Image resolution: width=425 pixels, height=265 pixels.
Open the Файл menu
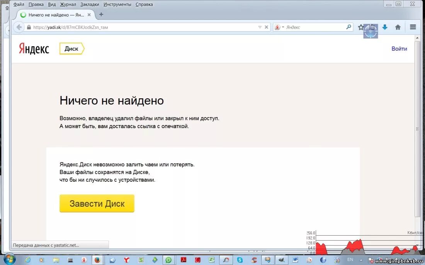click(x=19, y=4)
